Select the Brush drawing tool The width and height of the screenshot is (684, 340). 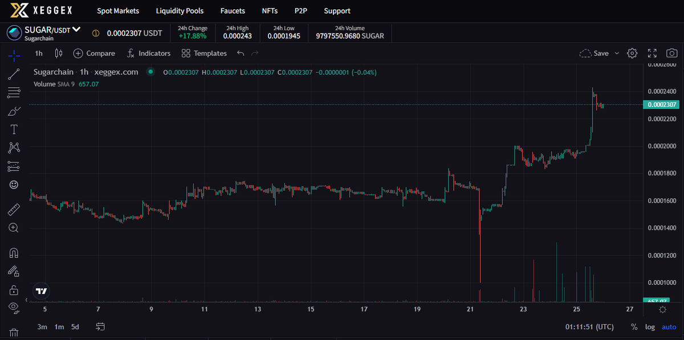(14, 110)
